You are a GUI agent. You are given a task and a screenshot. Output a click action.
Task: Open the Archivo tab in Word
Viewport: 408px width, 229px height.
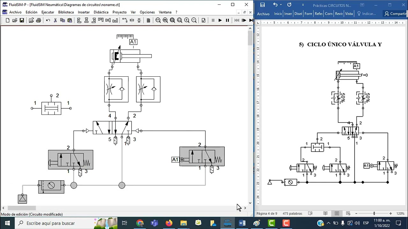(x=263, y=14)
